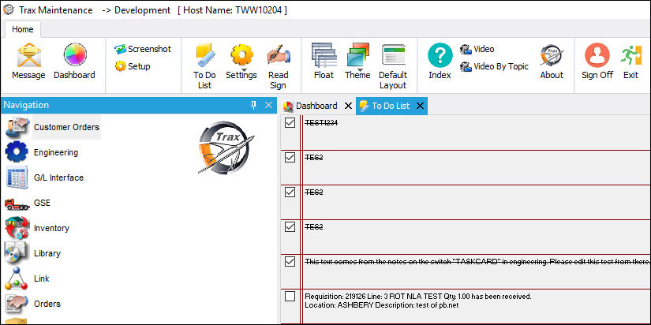The image size is (651, 325).
Task: Click the Requisition 219126 received text
Action: point(418,297)
